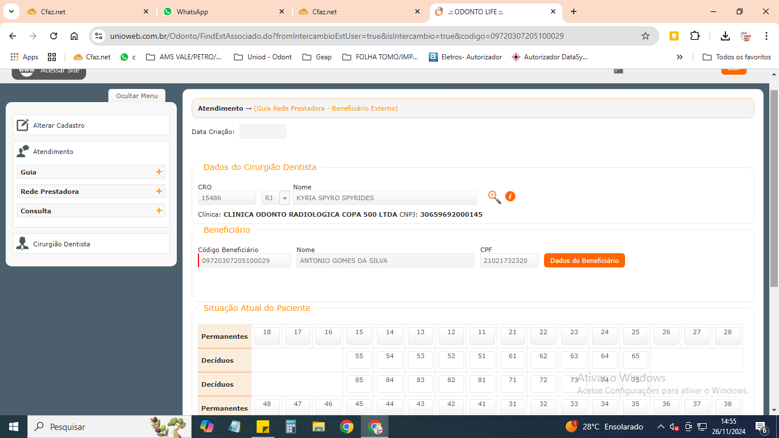Select the Atendimento menu item
Screen dimensions: 779x438
pos(53,152)
